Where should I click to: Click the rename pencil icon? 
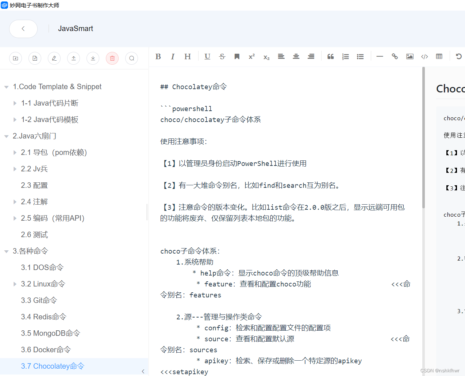(x=54, y=58)
